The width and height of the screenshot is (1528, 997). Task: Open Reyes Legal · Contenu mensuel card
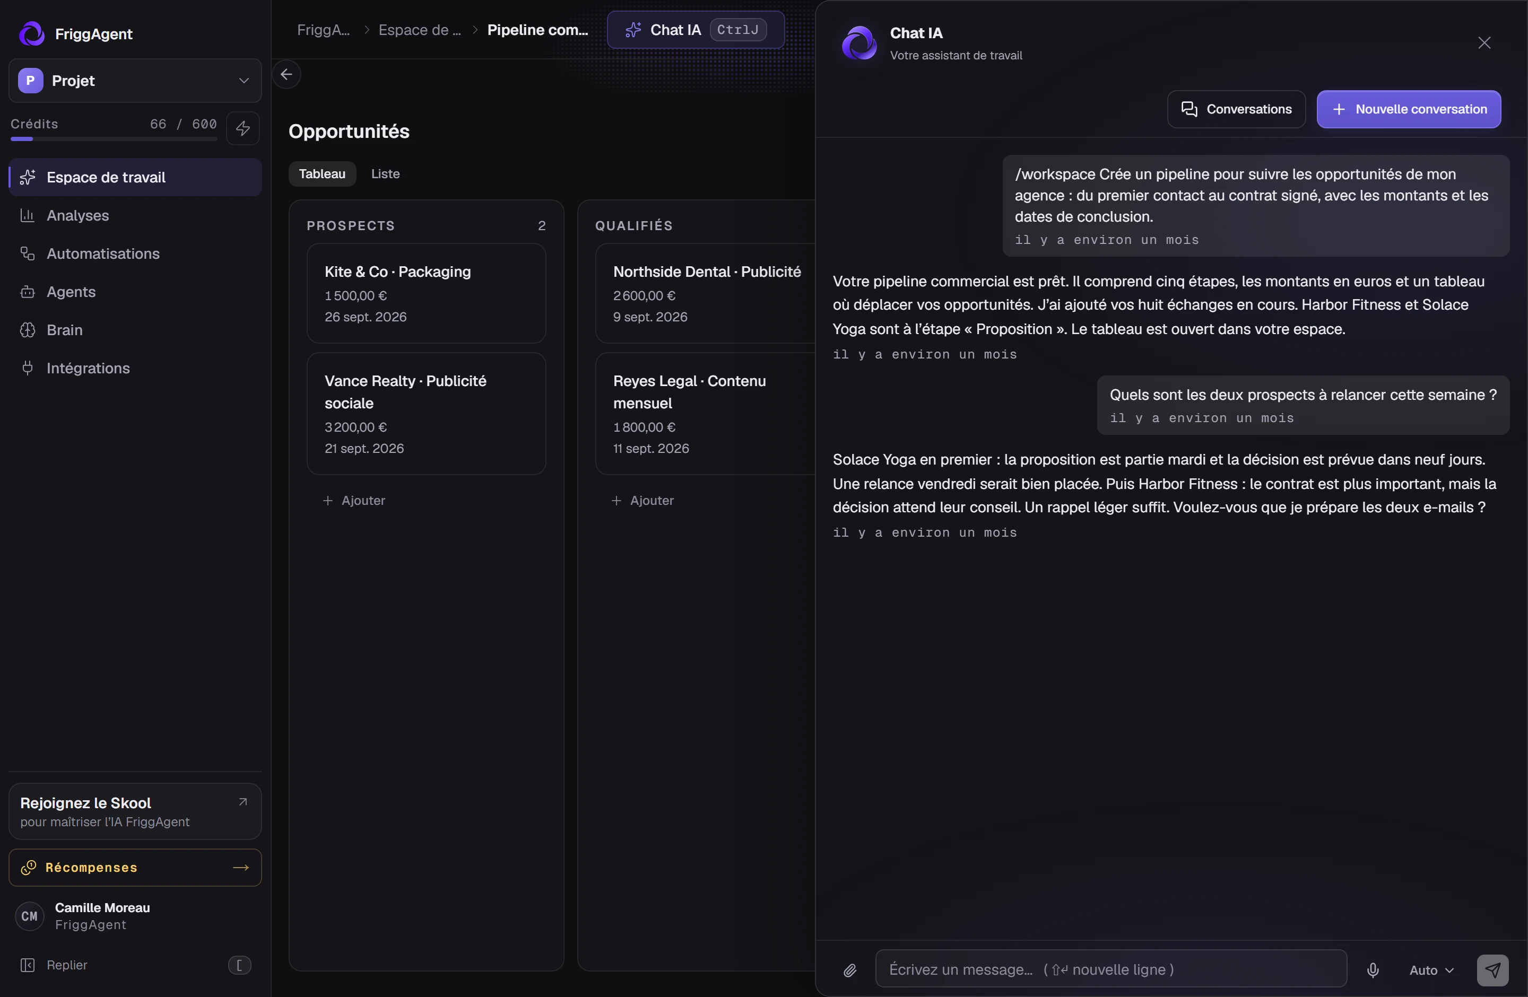705,414
